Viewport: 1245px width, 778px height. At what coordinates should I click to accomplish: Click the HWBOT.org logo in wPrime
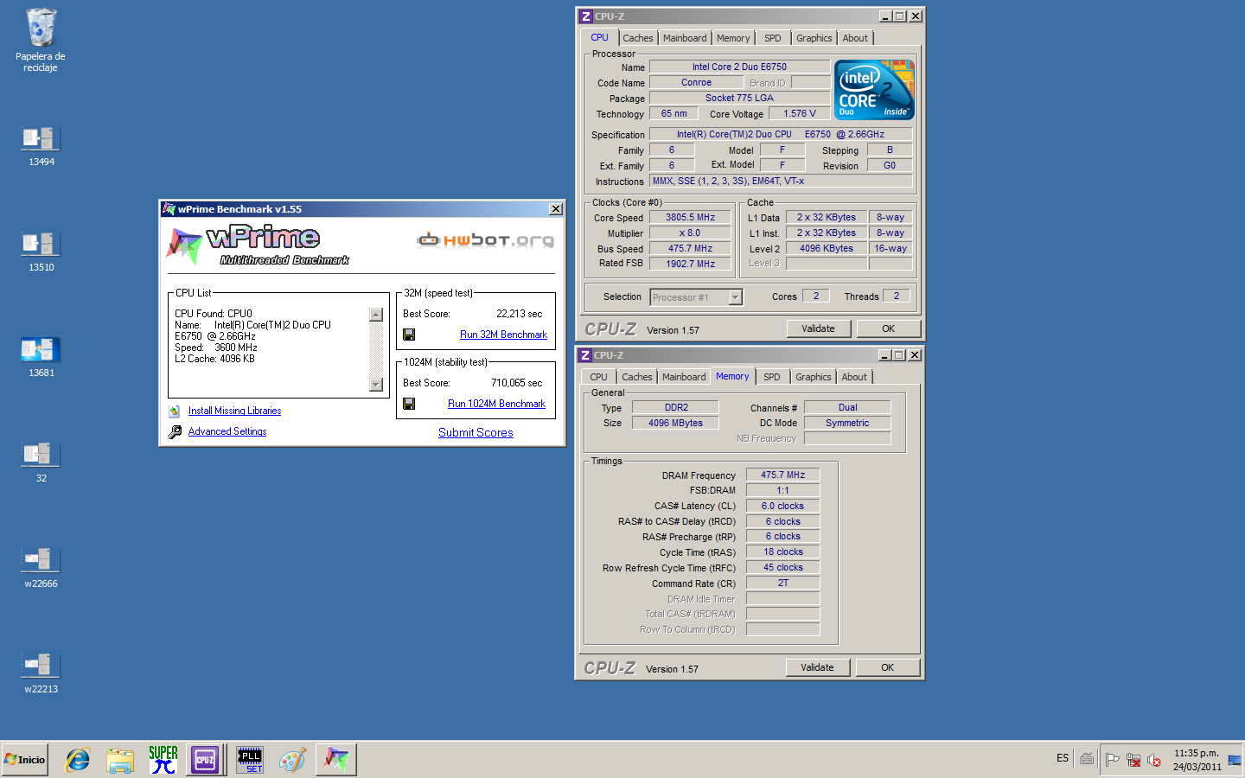tap(485, 239)
